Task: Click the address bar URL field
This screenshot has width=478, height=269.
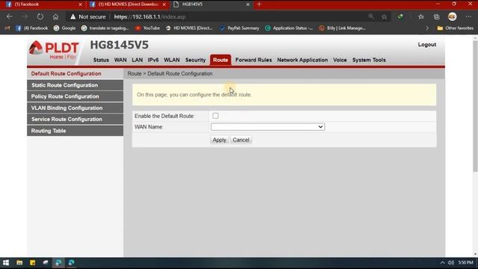Action: [238, 16]
